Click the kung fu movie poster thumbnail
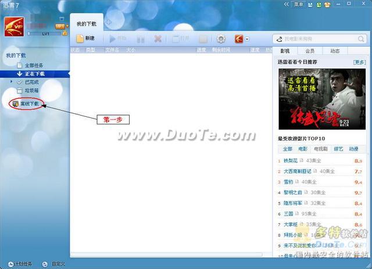 coord(322,99)
